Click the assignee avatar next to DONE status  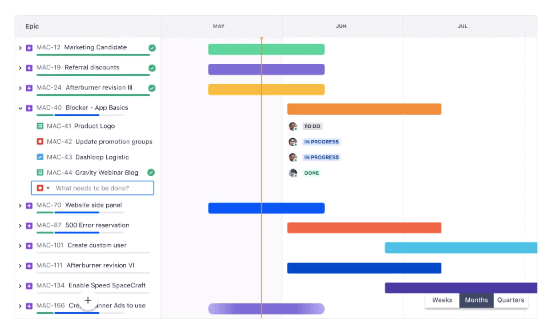pyautogui.click(x=293, y=173)
